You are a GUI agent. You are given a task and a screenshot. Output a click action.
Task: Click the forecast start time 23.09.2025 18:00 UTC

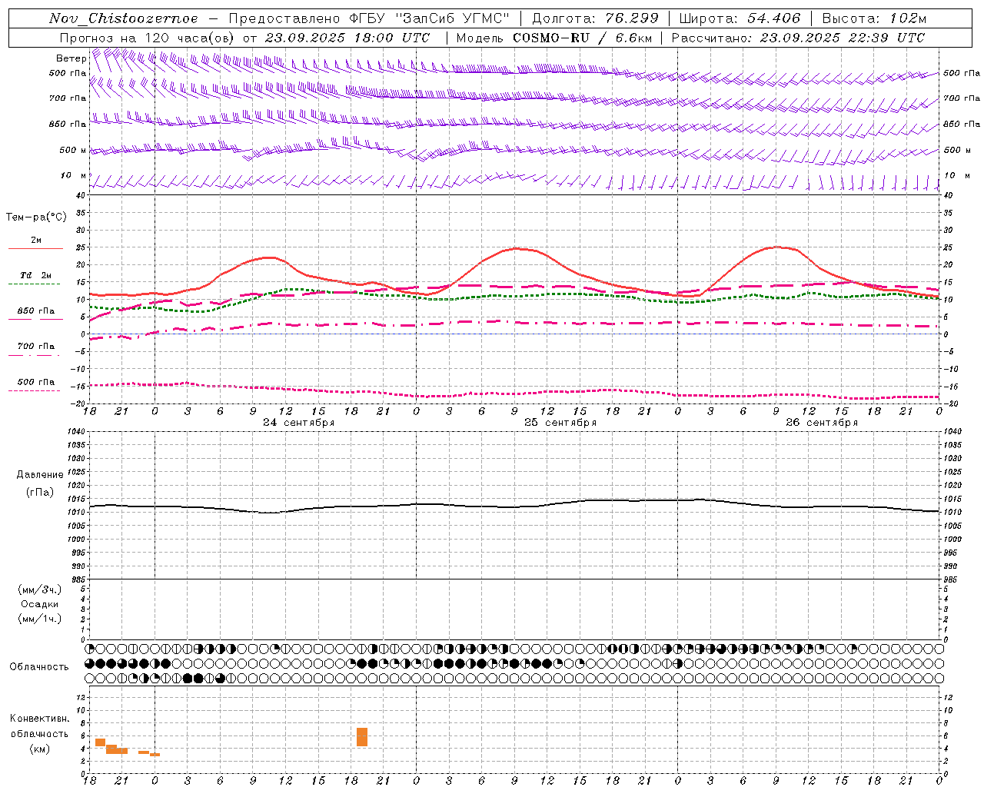(347, 38)
